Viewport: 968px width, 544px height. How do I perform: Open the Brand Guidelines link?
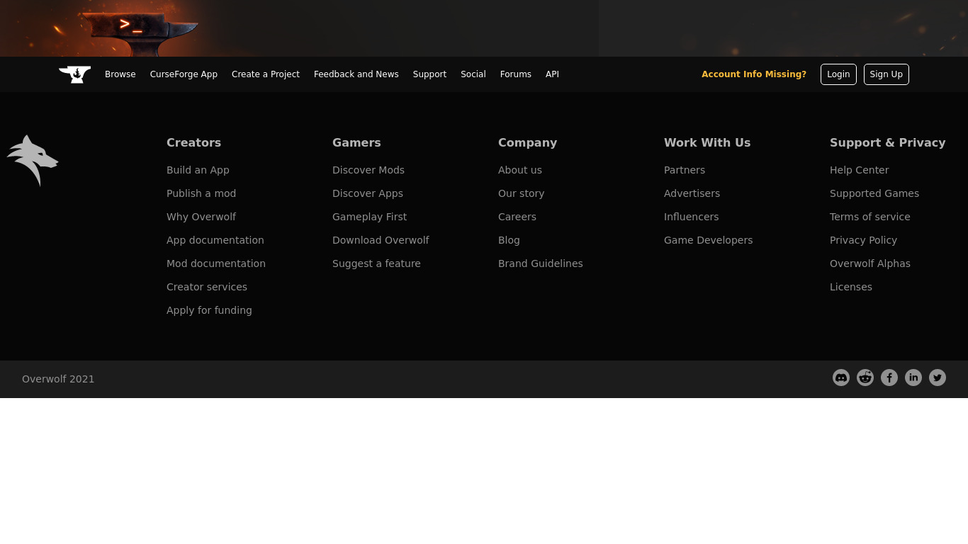click(541, 263)
